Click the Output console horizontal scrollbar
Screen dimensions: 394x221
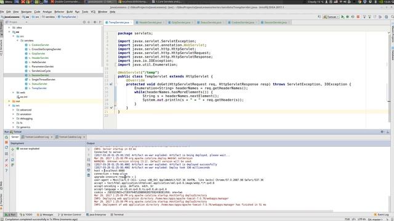tap(214, 211)
